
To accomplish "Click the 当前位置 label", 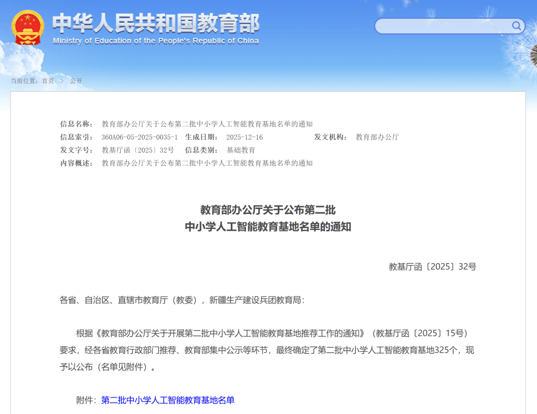I will [24, 81].
